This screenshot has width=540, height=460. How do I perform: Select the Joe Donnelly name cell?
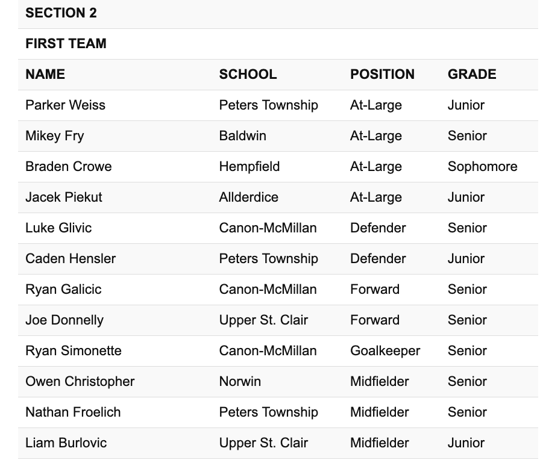click(64, 320)
